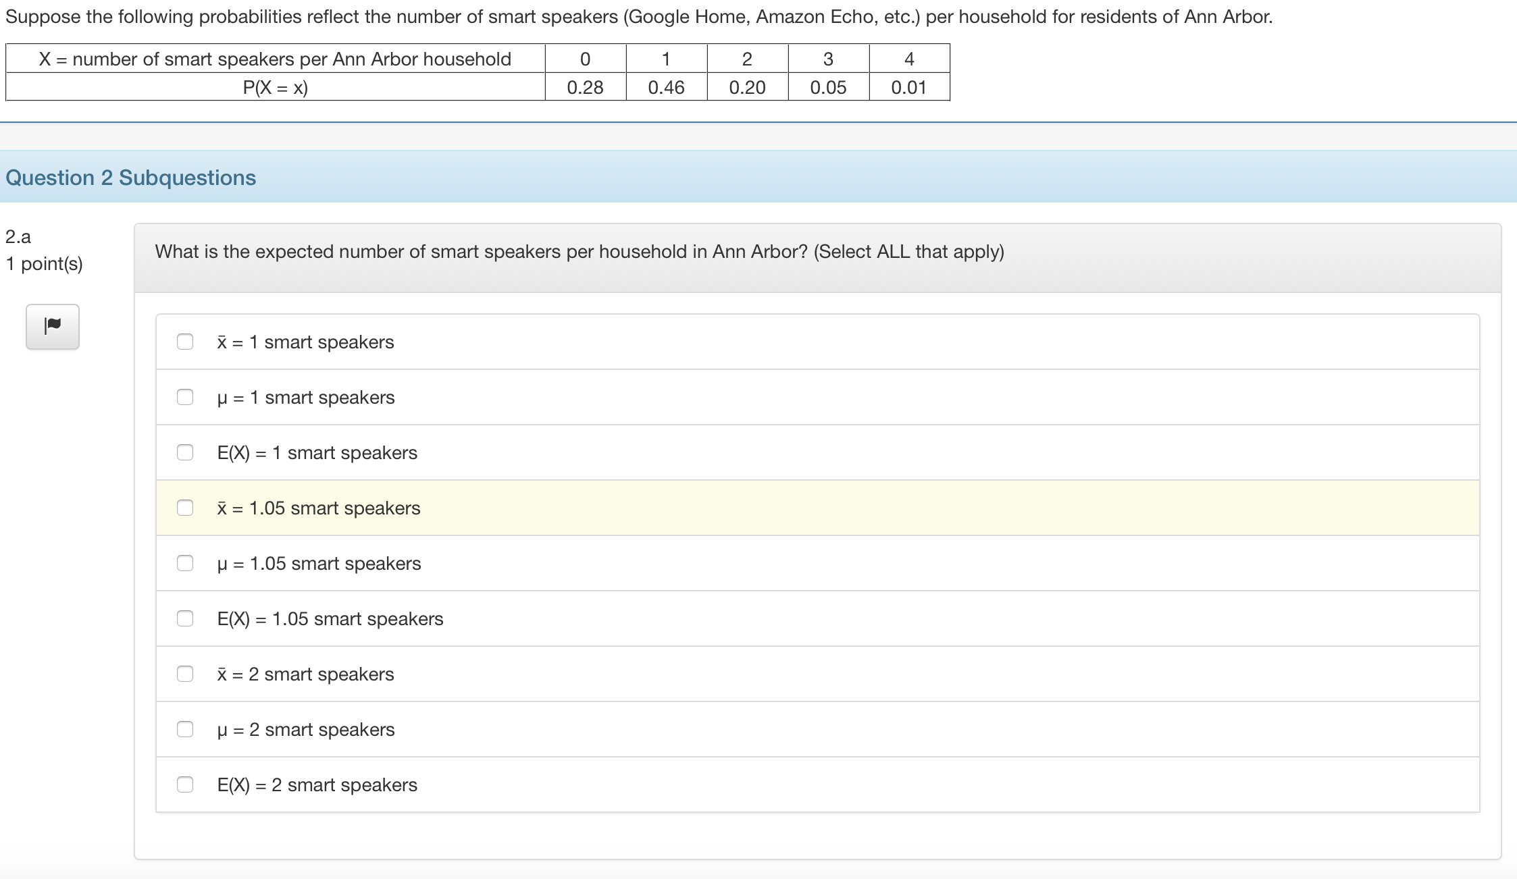This screenshot has width=1517, height=879.
Task: Click the 1 point(s) label
Action: click(45, 263)
